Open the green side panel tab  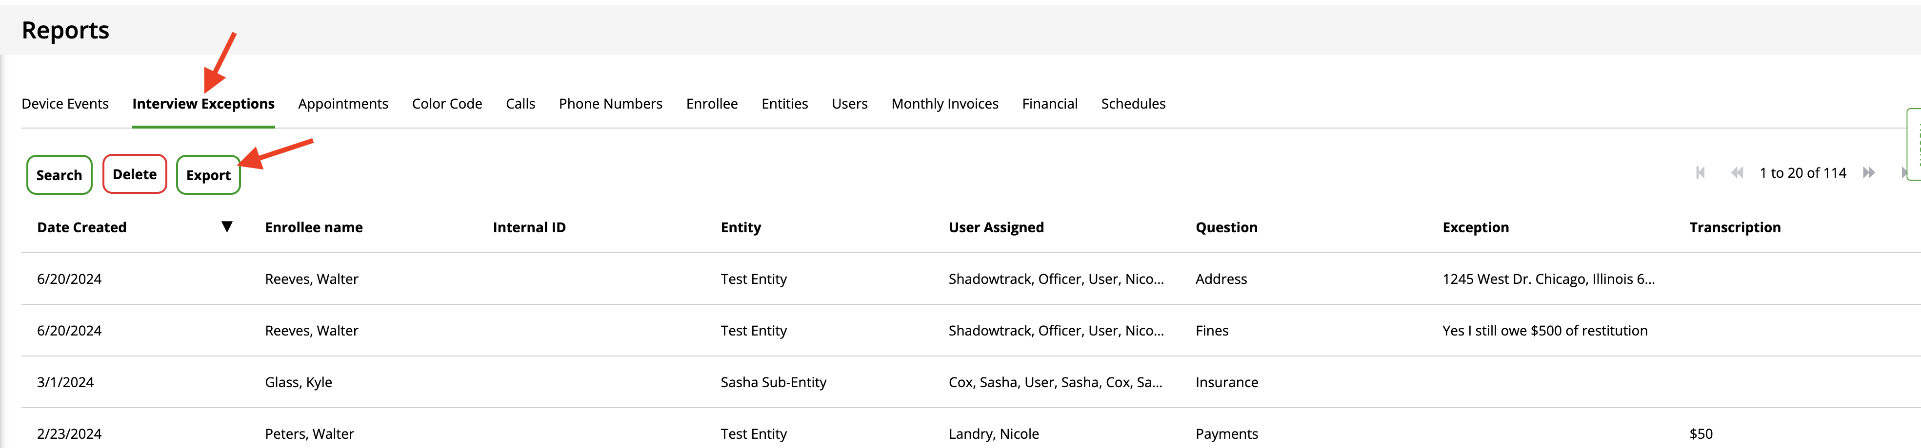pos(1914,141)
